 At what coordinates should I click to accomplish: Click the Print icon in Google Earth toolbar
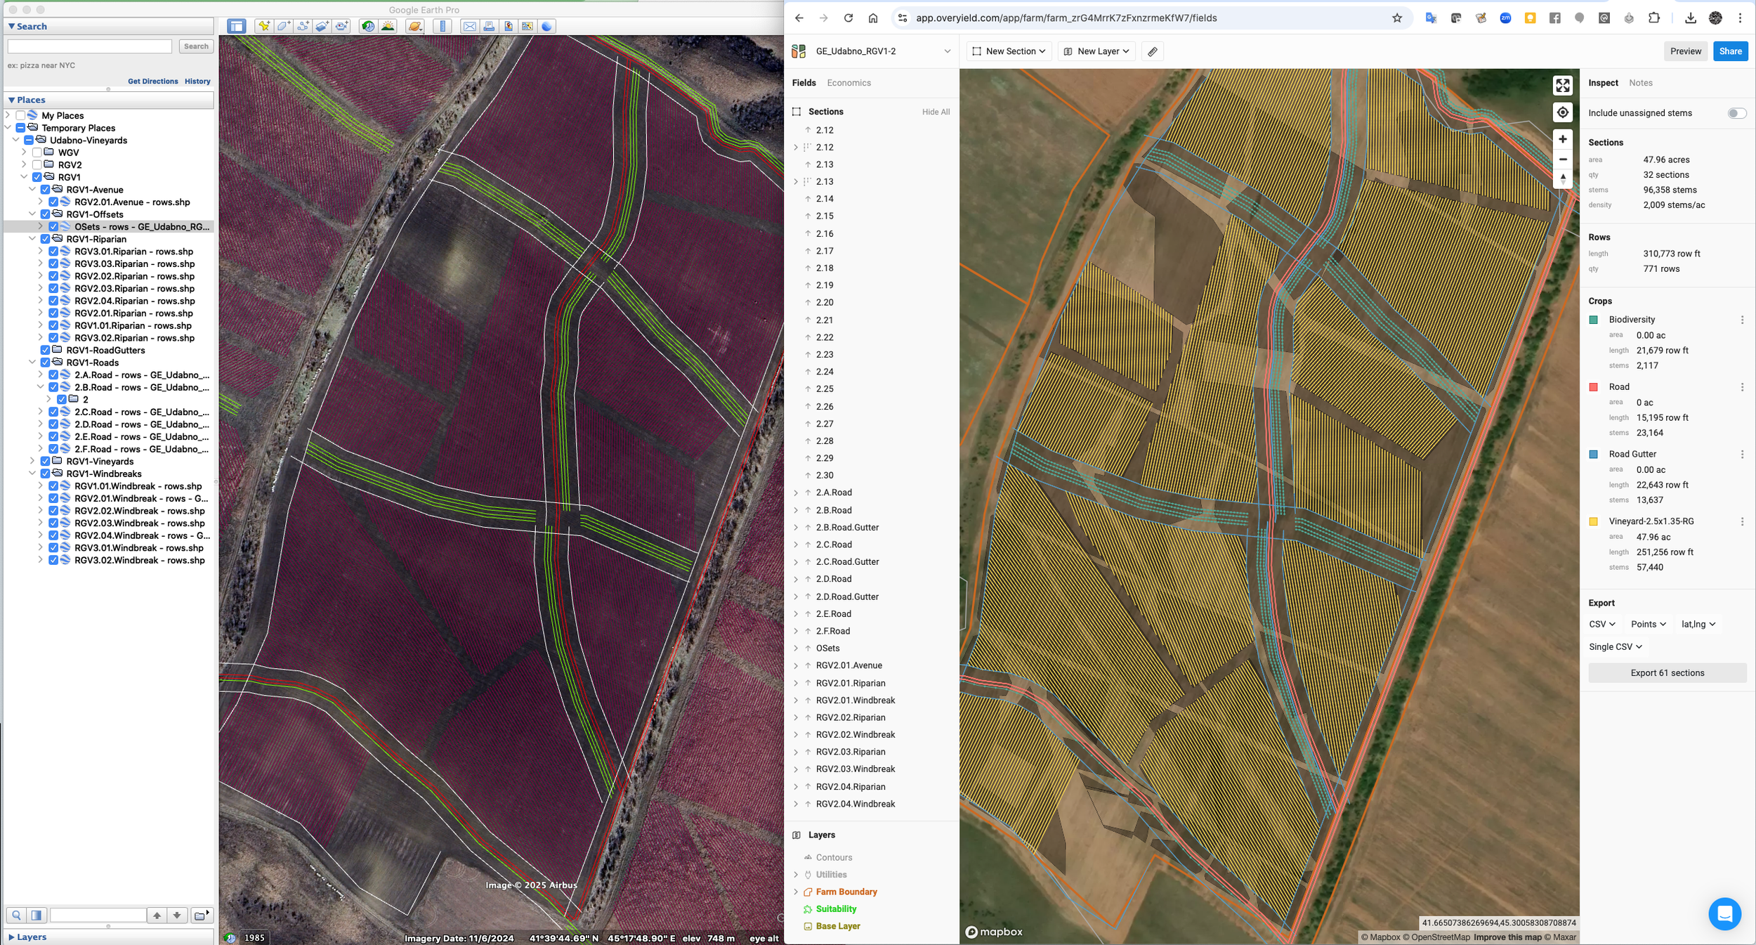489,27
